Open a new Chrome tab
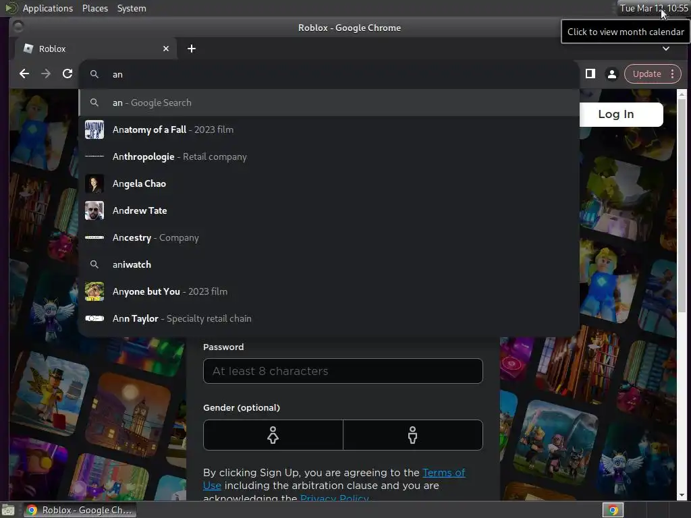The image size is (691, 518). 191,49
